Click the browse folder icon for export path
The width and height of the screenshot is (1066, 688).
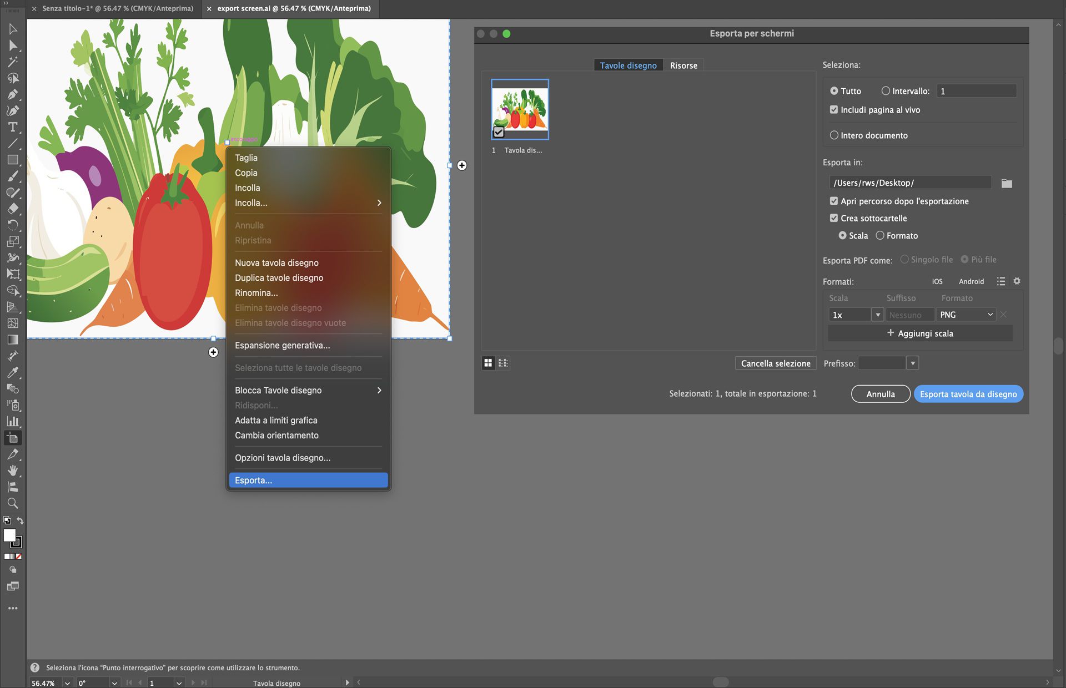point(1007,183)
